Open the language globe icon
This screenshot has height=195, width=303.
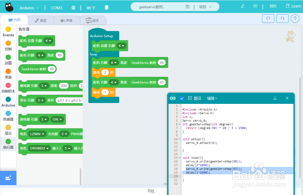(73, 8)
